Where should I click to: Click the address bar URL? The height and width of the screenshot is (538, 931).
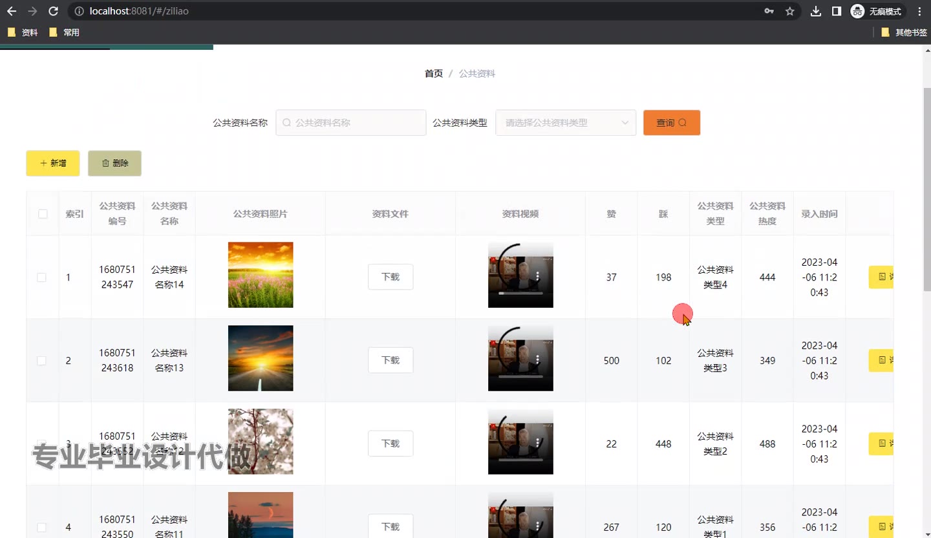click(139, 11)
